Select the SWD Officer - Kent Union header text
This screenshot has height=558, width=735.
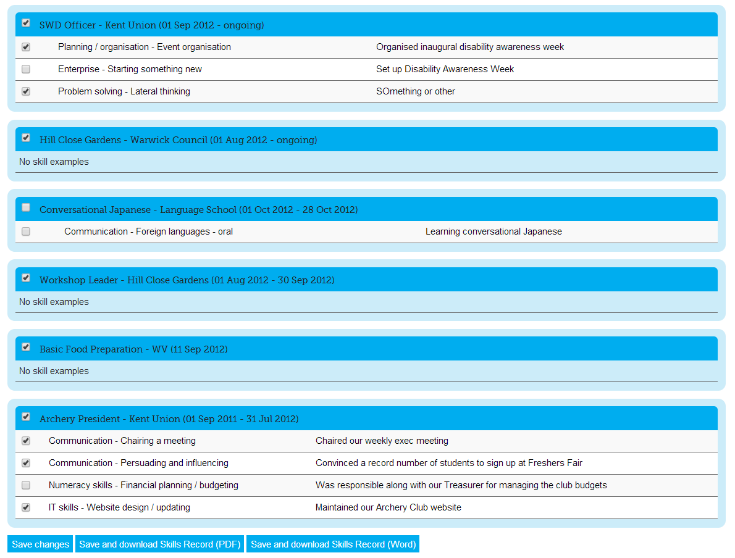pos(151,25)
